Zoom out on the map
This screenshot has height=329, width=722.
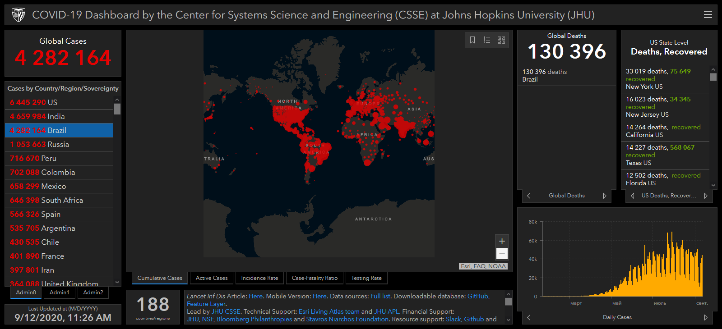(x=502, y=254)
